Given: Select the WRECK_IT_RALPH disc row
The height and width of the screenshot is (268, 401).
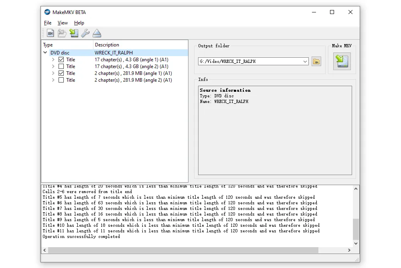Looking at the screenshot, I should point(115,52).
